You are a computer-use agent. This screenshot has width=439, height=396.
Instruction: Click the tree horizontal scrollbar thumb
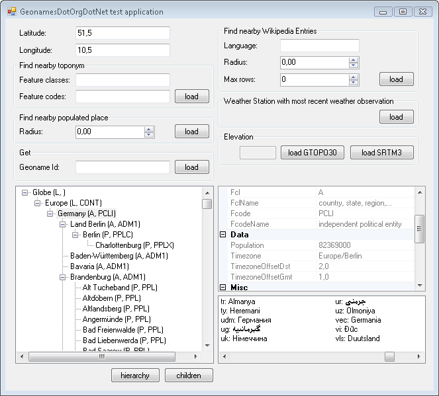tap(102, 356)
